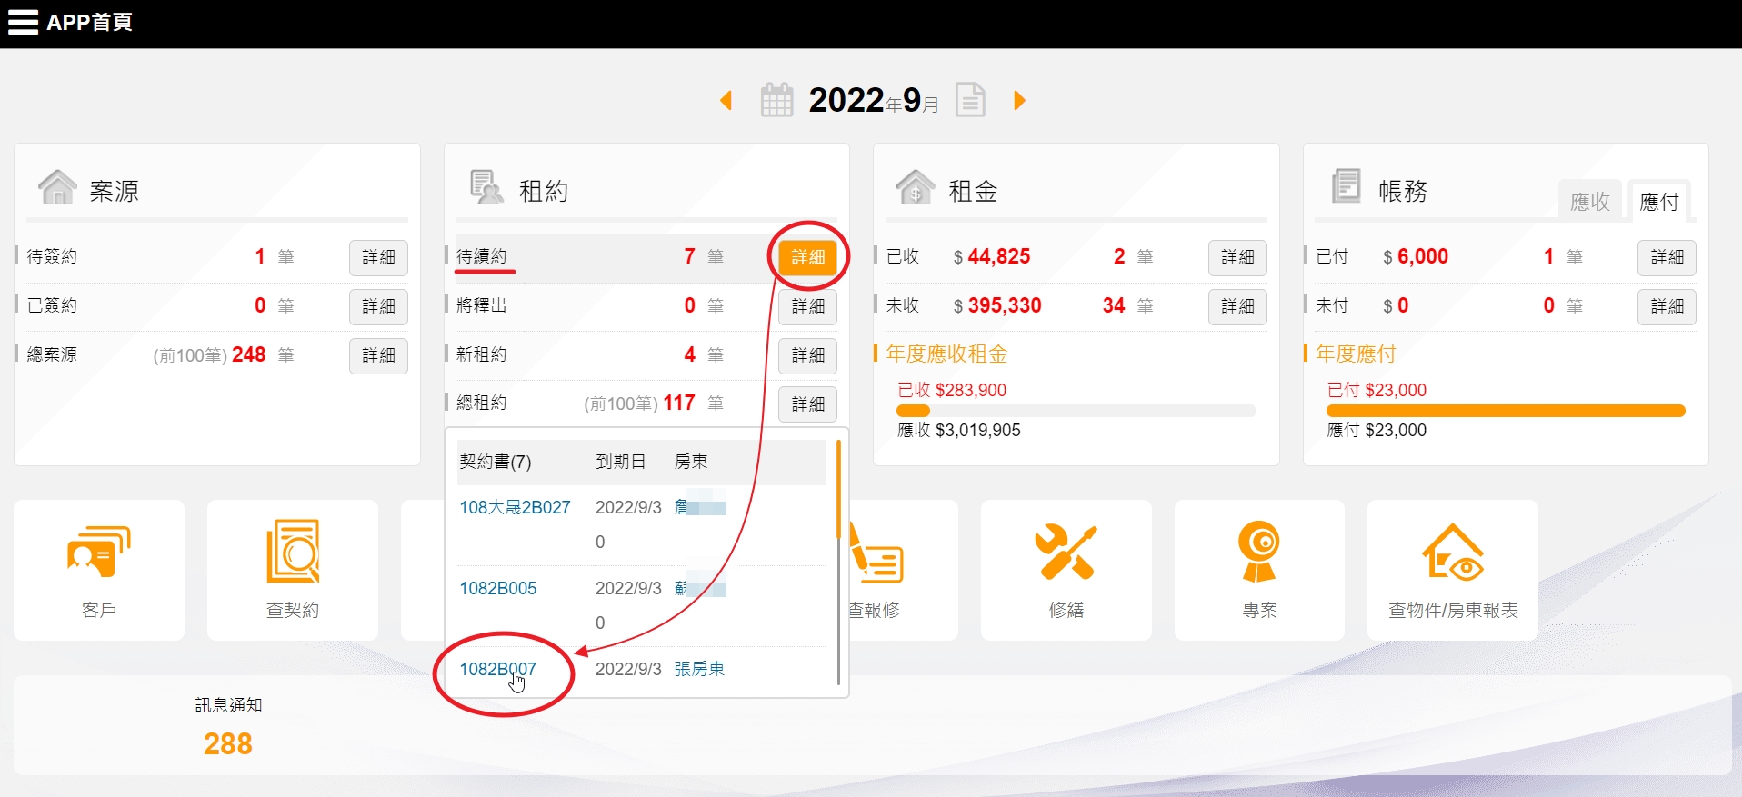The image size is (1742, 797).
Task: Open the 查契約 contract search tile
Action: click(292, 570)
